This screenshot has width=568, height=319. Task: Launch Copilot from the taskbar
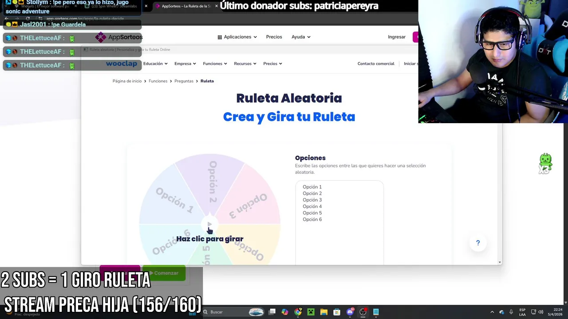click(x=285, y=312)
